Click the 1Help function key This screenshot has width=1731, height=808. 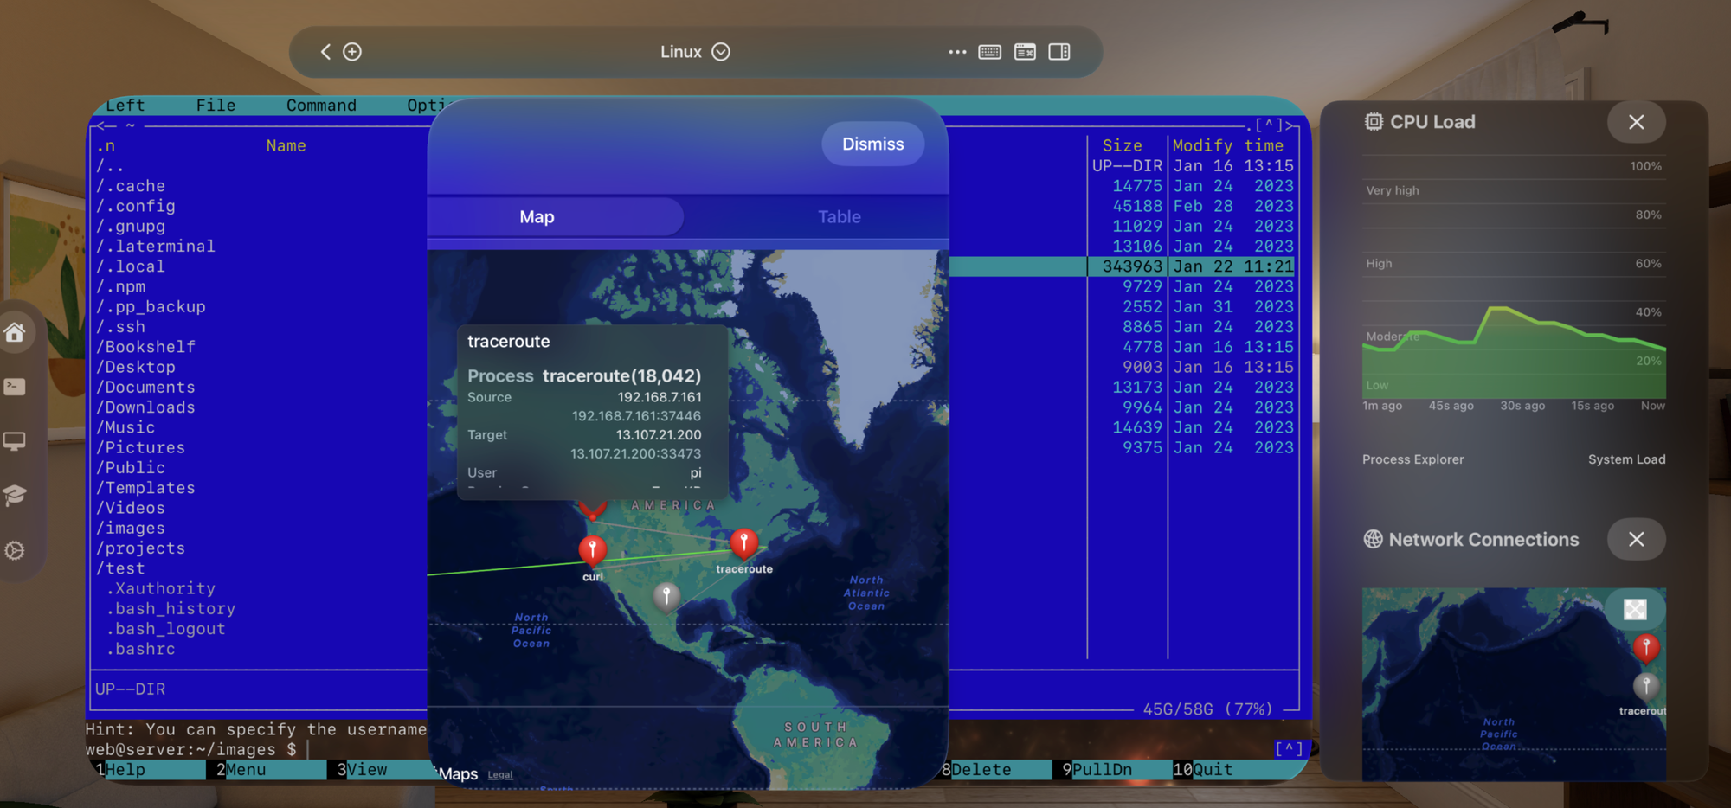pyautogui.click(x=149, y=770)
